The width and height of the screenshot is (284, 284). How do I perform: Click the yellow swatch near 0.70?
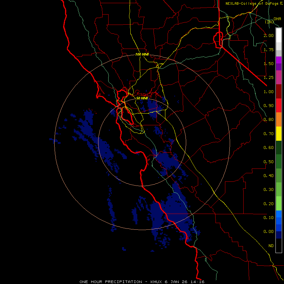tap(279, 133)
